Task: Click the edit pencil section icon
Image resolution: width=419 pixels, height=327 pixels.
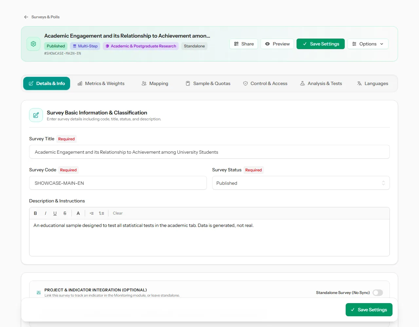Action: click(36, 115)
